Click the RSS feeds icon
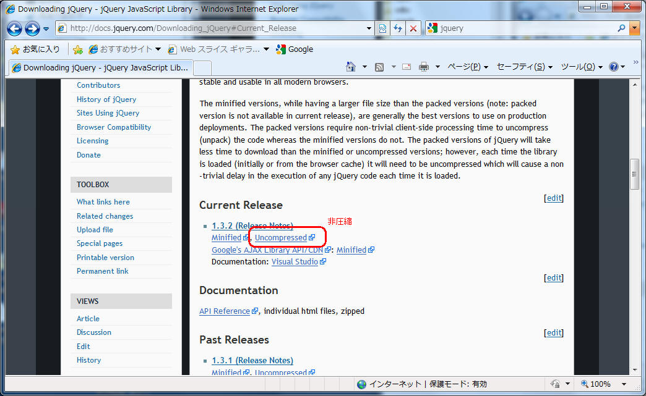Image resolution: width=646 pixels, height=396 pixels. coord(380,67)
